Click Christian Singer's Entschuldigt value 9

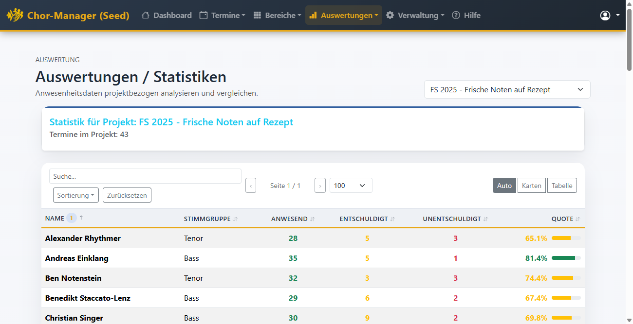coord(367,318)
